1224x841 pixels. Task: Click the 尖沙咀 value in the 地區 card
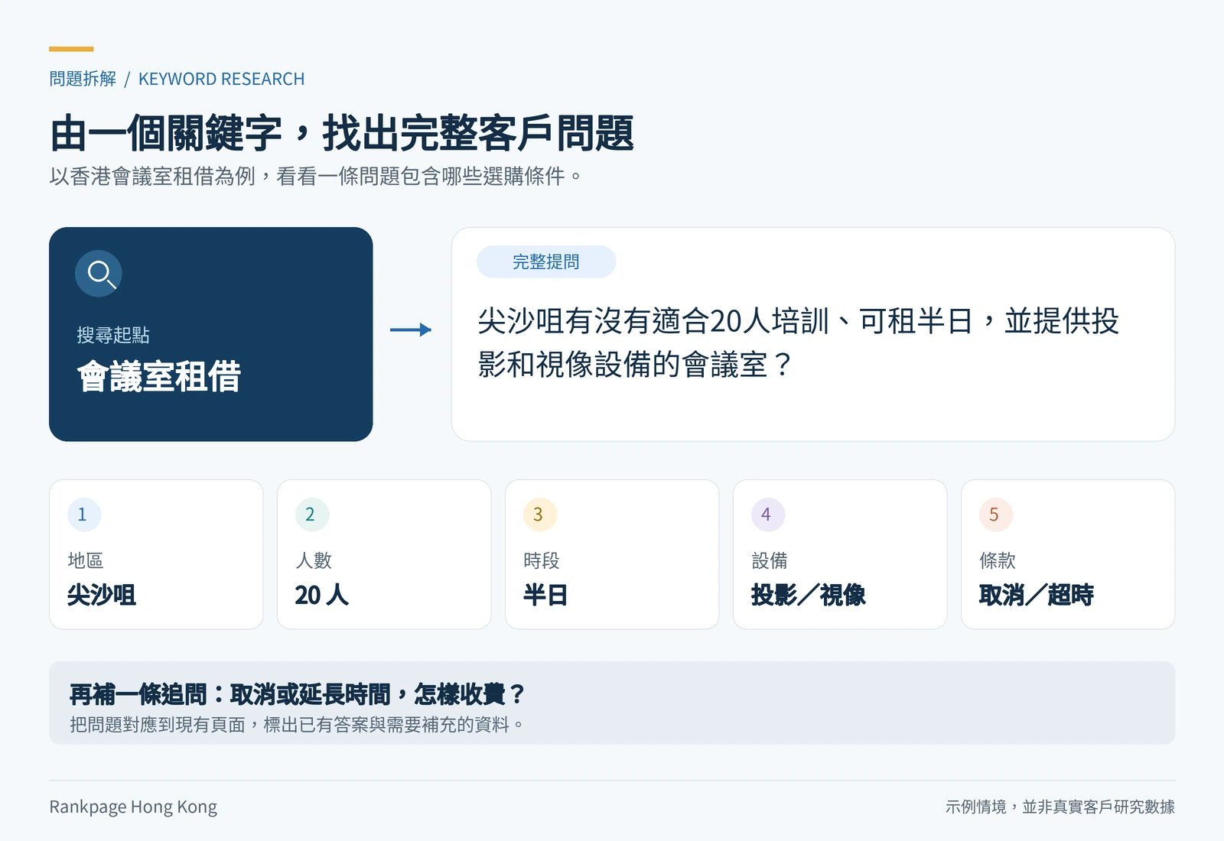click(x=102, y=595)
